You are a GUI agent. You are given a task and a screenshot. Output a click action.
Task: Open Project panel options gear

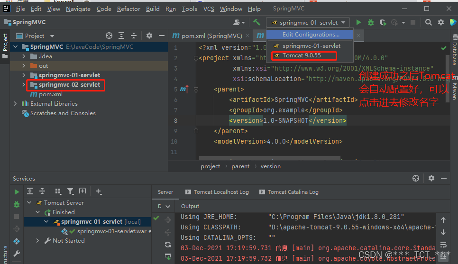(149, 36)
